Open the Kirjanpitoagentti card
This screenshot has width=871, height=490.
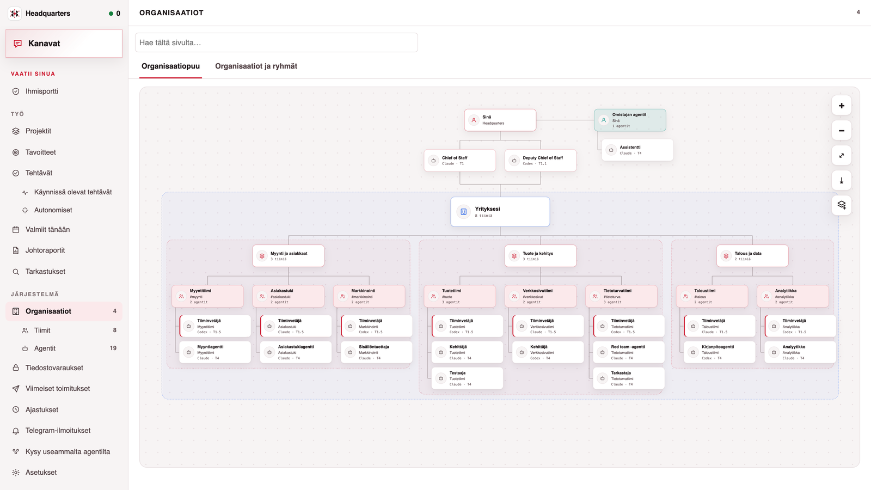(x=720, y=352)
